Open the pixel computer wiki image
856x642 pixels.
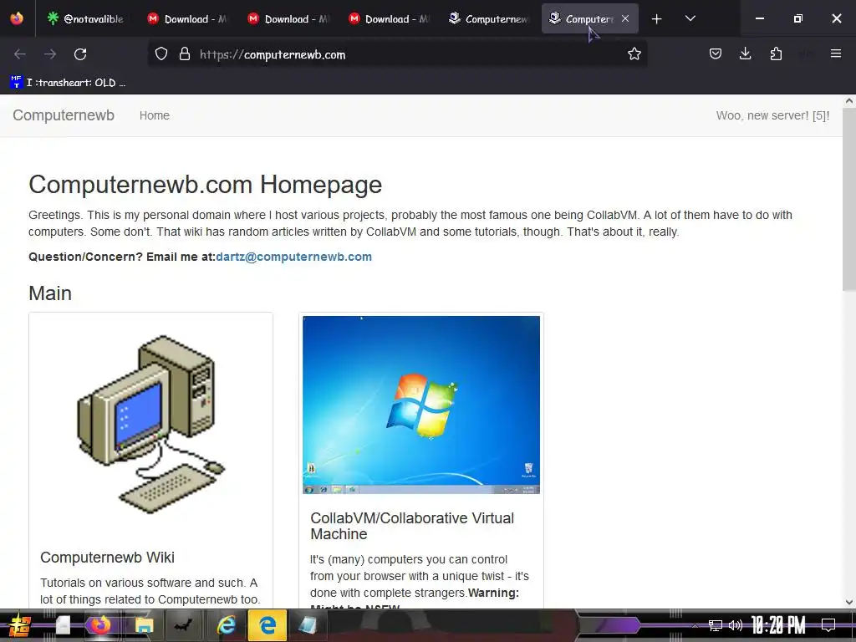point(150,424)
